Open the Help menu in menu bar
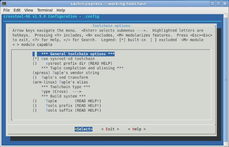Image resolution: width=229 pixels, height=147 pixels. click(x=61, y=10)
